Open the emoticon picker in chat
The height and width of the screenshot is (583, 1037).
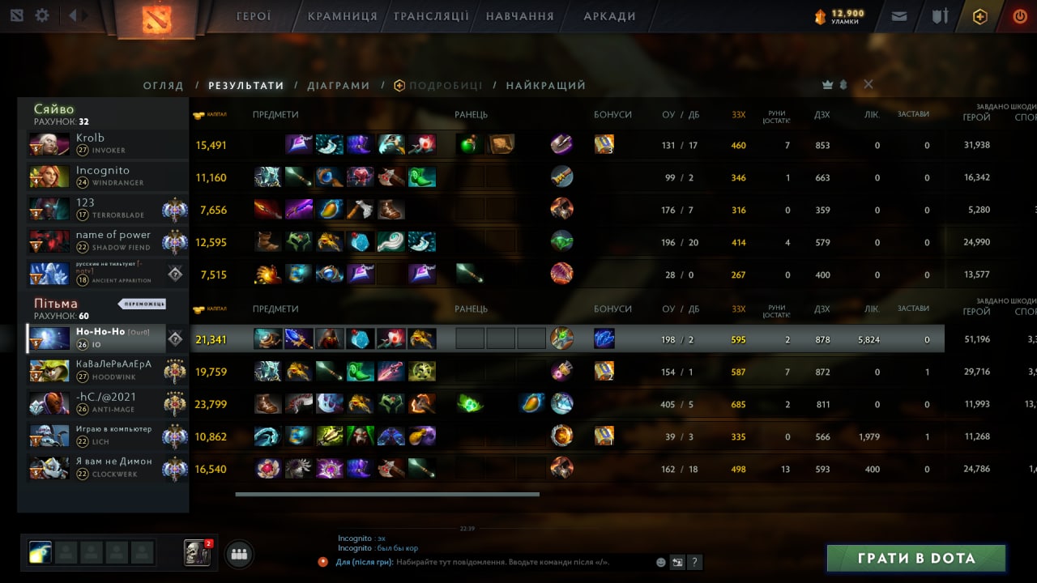click(661, 562)
